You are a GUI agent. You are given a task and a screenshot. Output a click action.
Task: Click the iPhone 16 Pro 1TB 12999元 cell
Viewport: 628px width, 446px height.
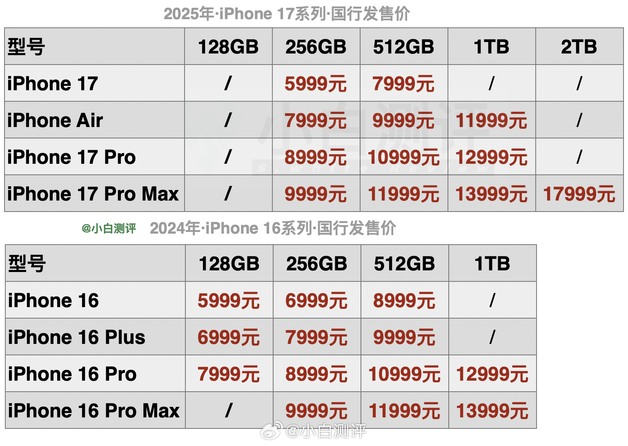pos(492,374)
